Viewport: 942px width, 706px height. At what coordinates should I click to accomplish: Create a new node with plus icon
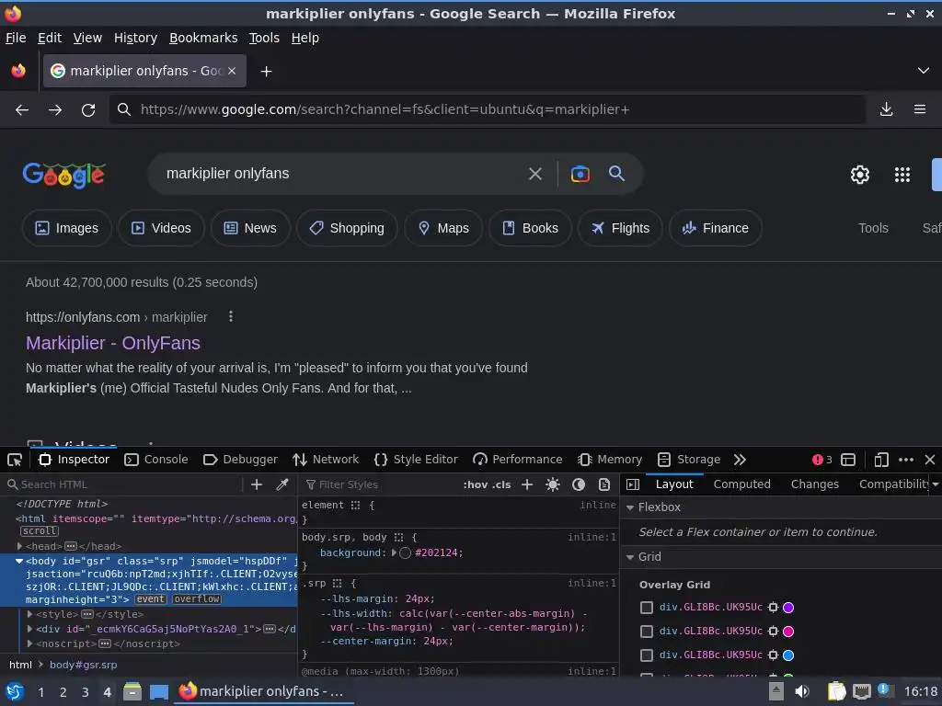coord(257,484)
